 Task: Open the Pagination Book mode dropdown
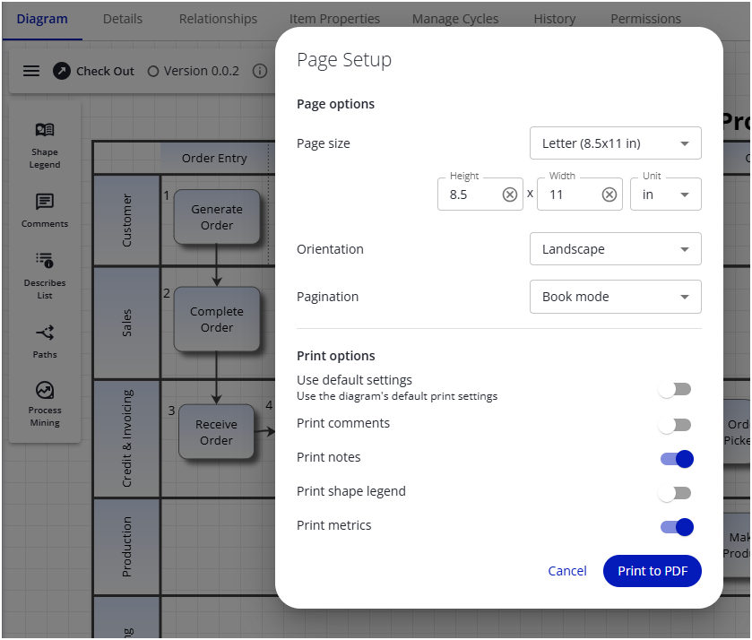click(x=615, y=297)
